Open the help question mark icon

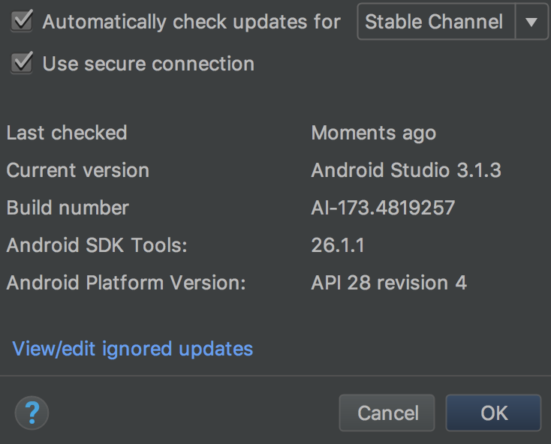(x=32, y=412)
